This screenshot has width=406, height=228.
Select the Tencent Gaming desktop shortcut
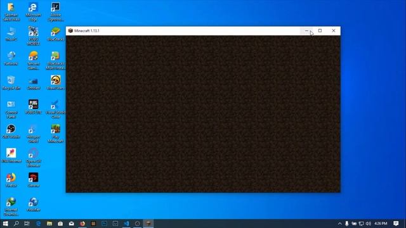coord(33,60)
